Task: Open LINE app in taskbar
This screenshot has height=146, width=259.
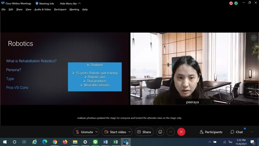Action: [x=95, y=142]
